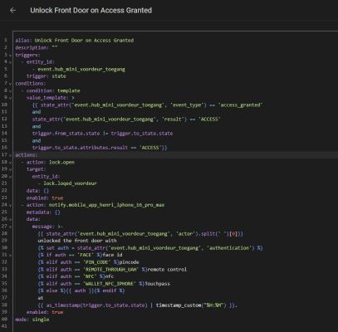Click the state_attr 'result' == 'ACCESS' line

[126, 120]
